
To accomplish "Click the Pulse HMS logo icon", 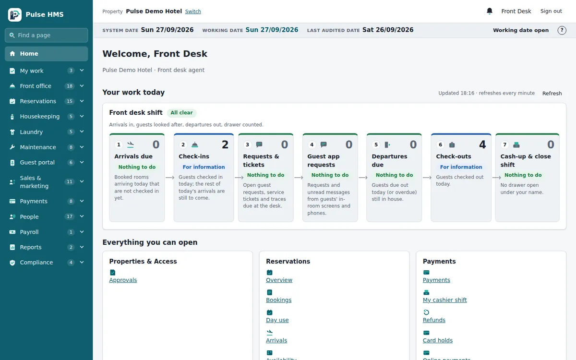I will (15, 14).
